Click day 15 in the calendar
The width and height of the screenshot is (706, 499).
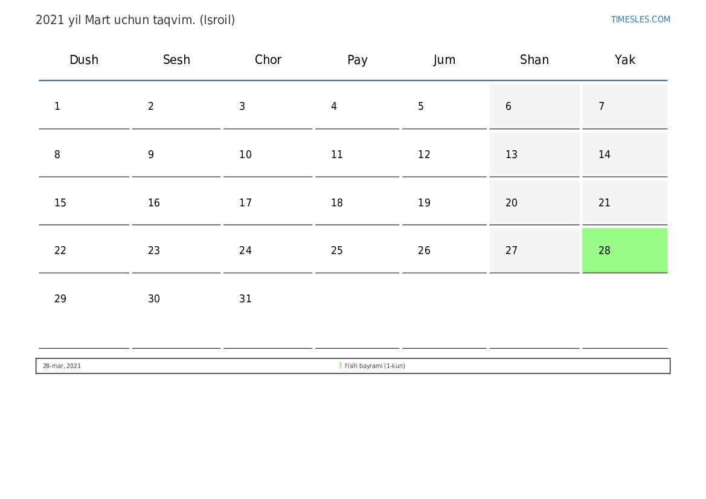84,203
